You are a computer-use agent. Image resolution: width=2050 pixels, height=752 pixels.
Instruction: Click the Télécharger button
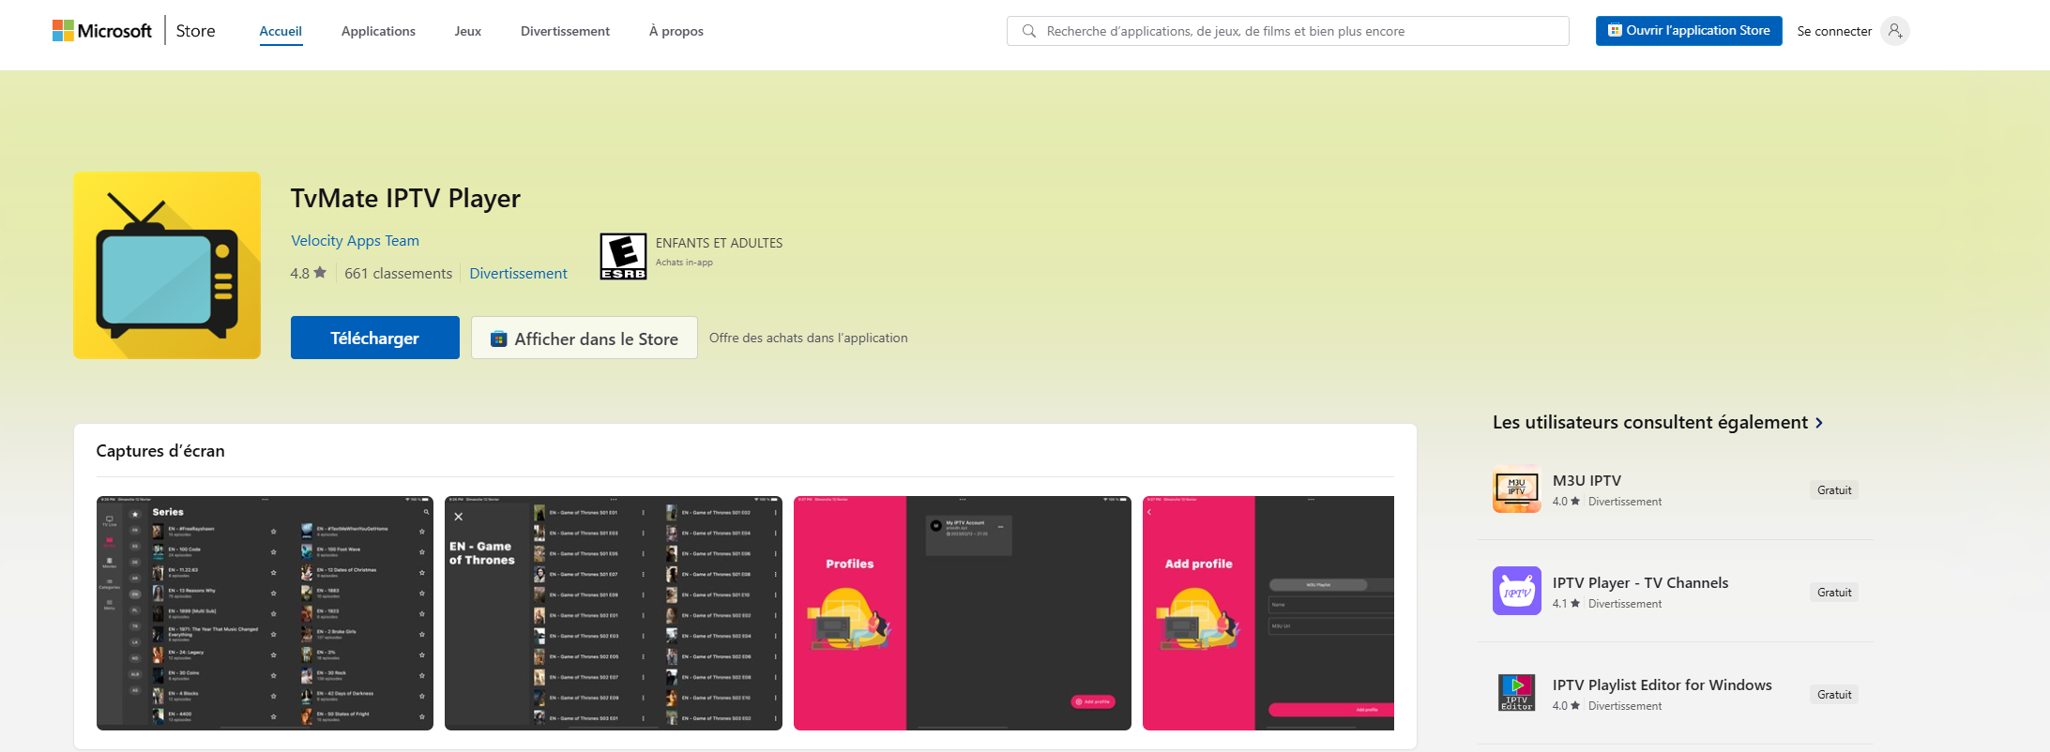[374, 338]
